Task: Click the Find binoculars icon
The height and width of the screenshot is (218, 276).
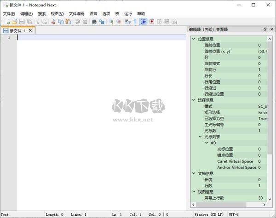Action: coord(94,22)
